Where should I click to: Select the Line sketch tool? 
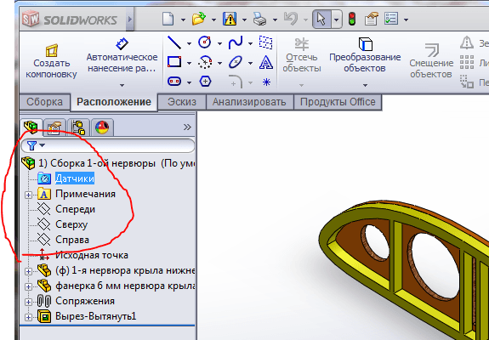click(x=174, y=42)
